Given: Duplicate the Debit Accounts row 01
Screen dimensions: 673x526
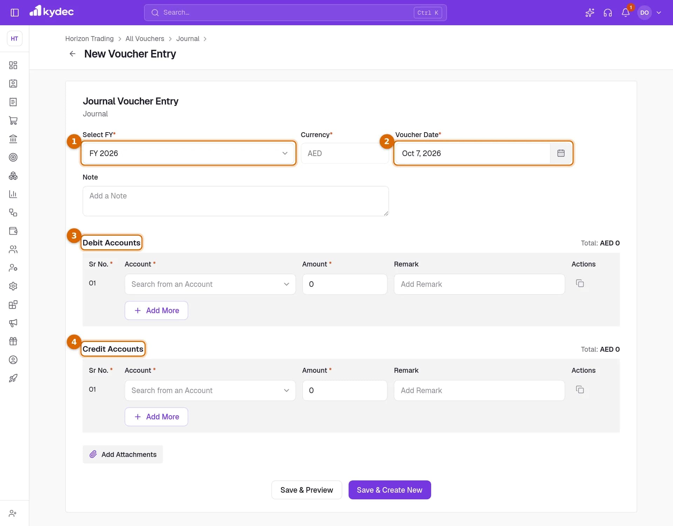Looking at the screenshot, I should pos(580,283).
